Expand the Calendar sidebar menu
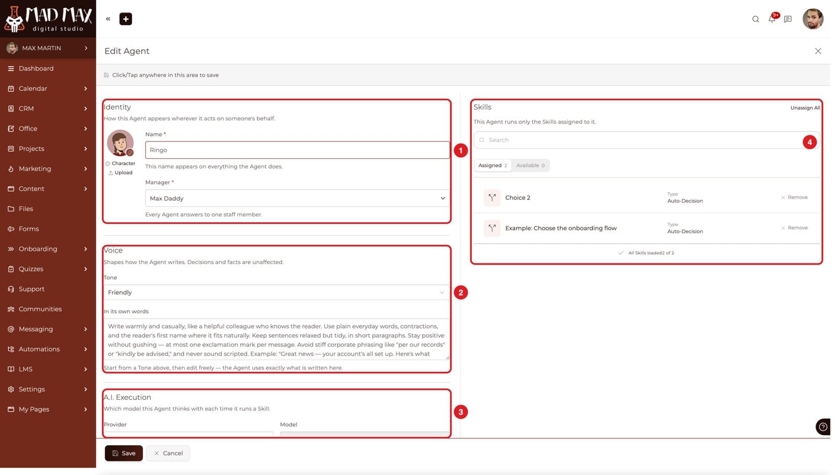 click(48, 89)
